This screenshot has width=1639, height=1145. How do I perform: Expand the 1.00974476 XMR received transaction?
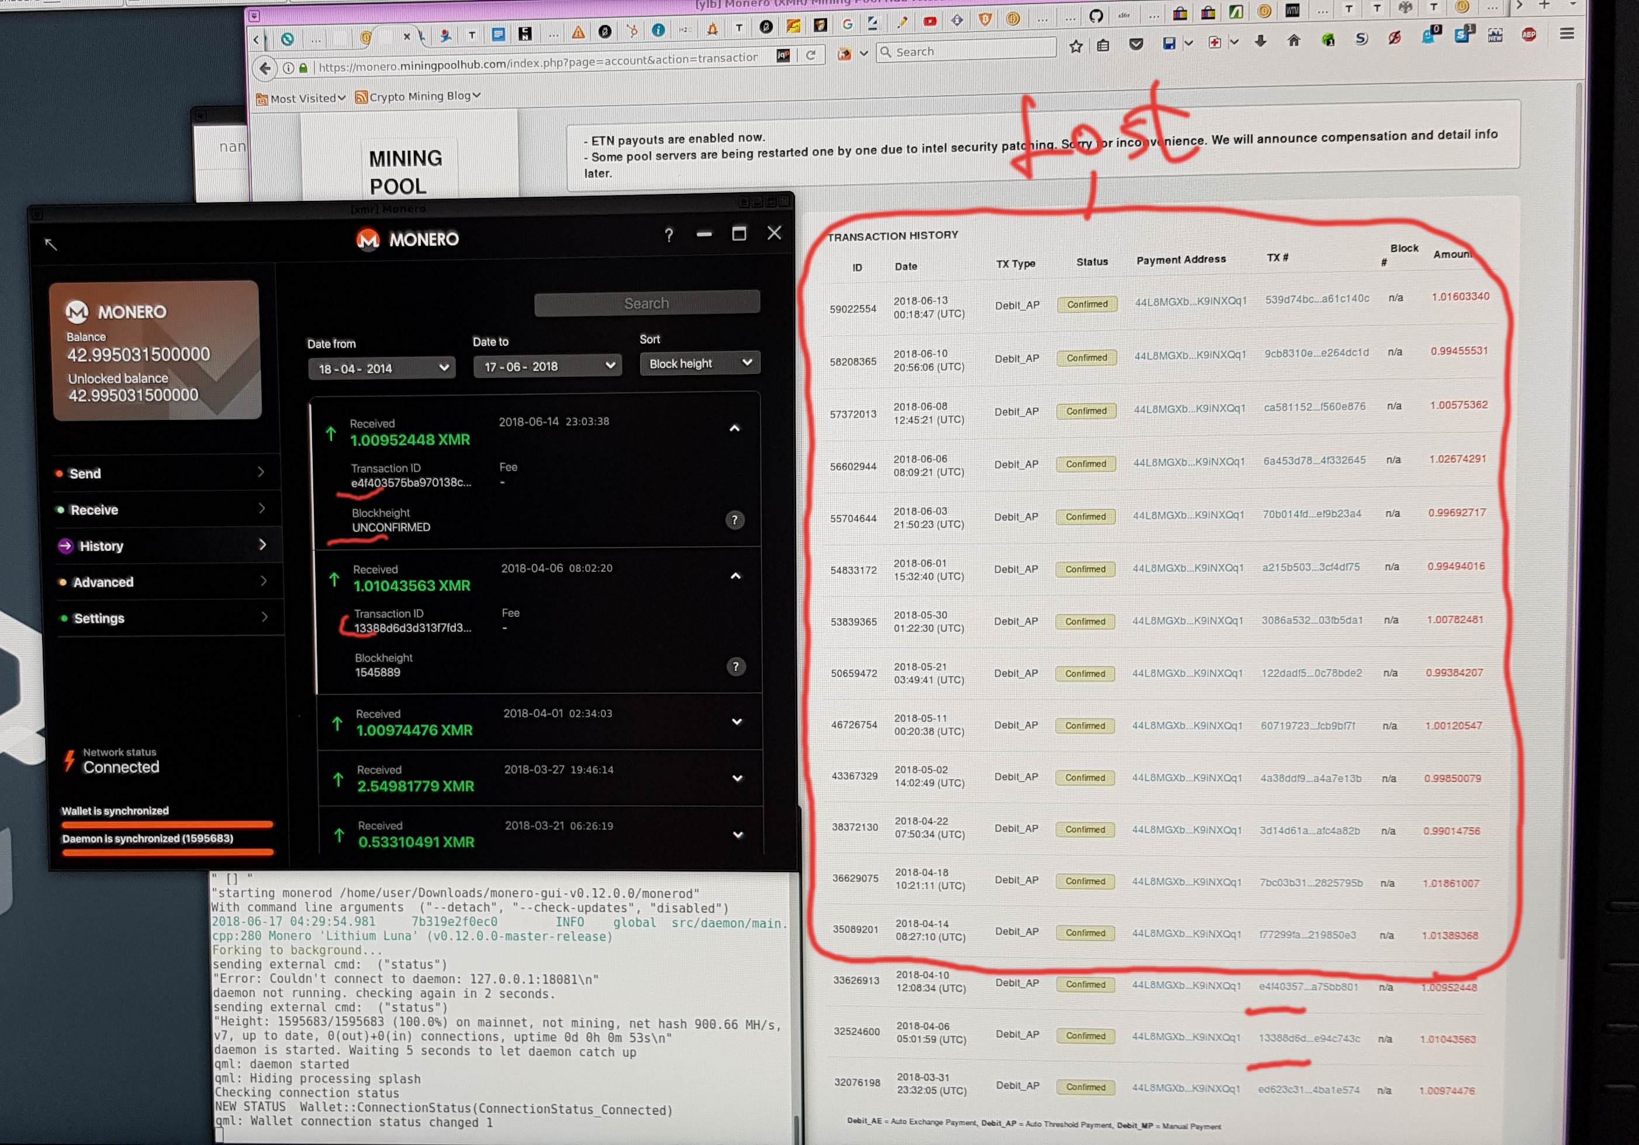(x=738, y=721)
